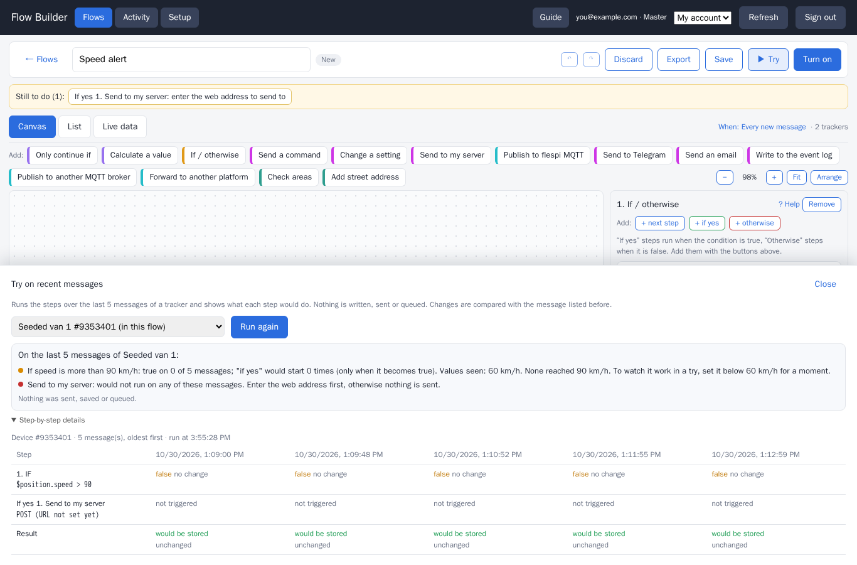Add a 'Send to Telegram' step

coord(634,155)
